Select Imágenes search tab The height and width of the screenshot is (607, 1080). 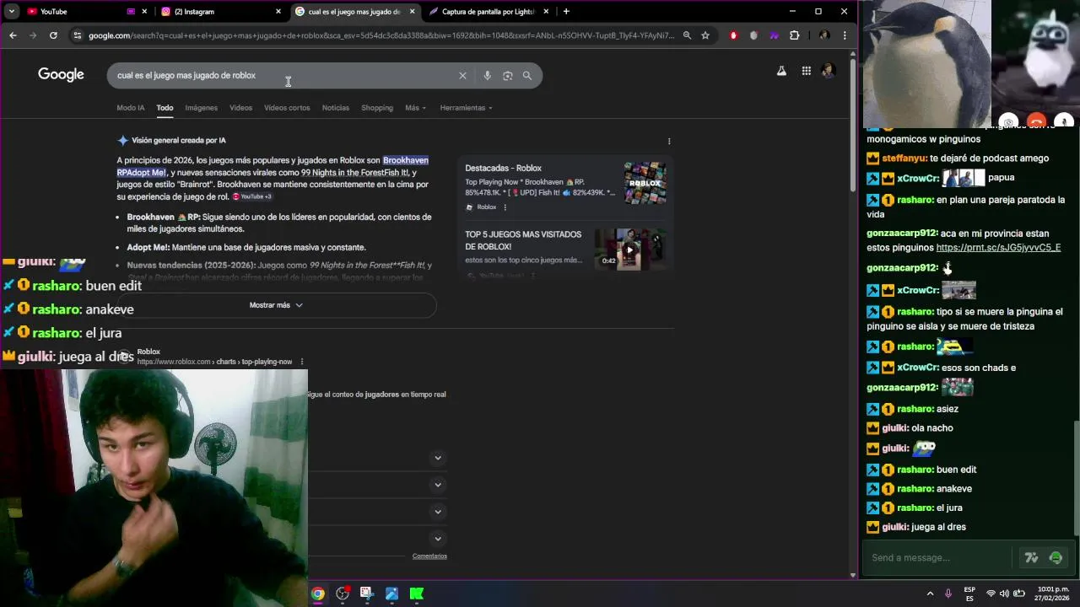pos(201,108)
